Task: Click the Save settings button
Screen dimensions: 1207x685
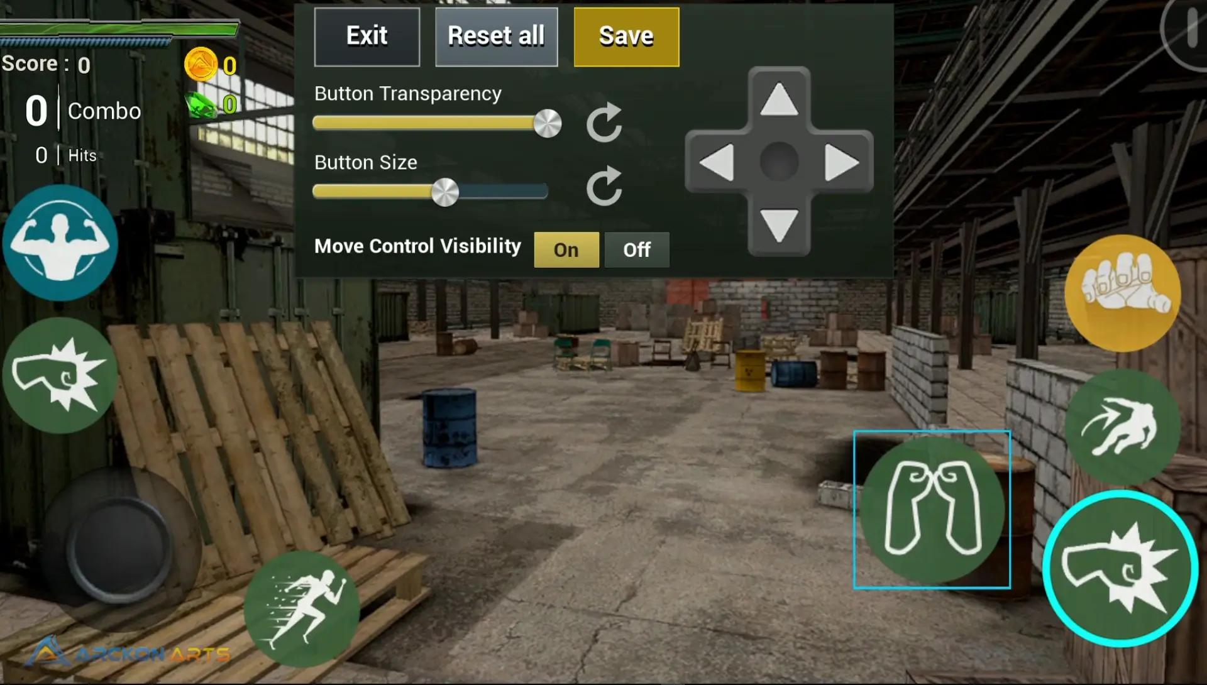Action: click(x=626, y=35)
